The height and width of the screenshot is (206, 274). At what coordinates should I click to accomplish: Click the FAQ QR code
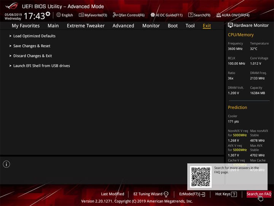click(x=201, y=177)
